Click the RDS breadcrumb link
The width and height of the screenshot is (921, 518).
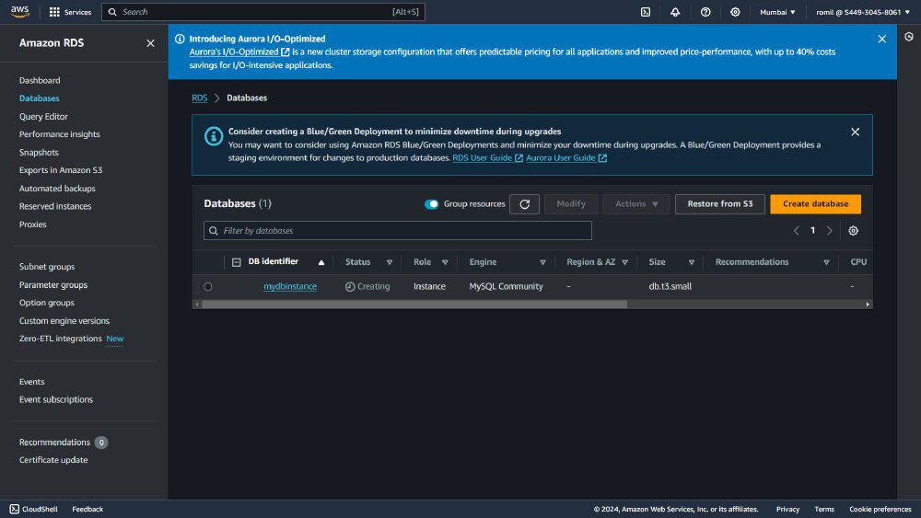pos(199,98)
